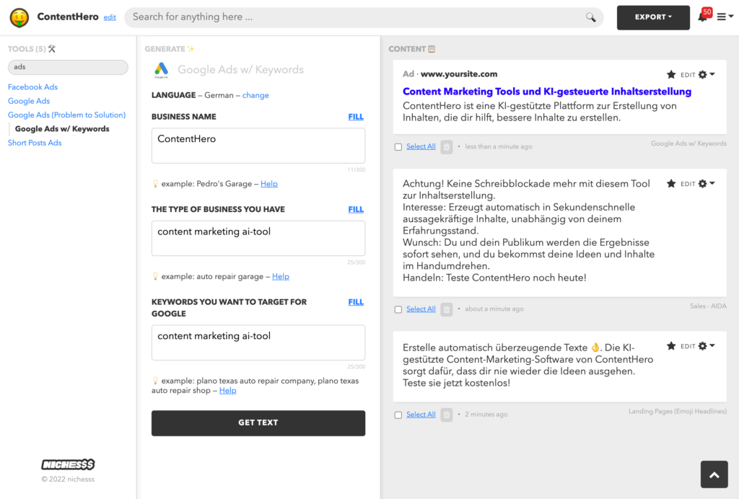Click Select All under the Ad result
The width and height of the screenshot is (739, 499).
point(421,146)
